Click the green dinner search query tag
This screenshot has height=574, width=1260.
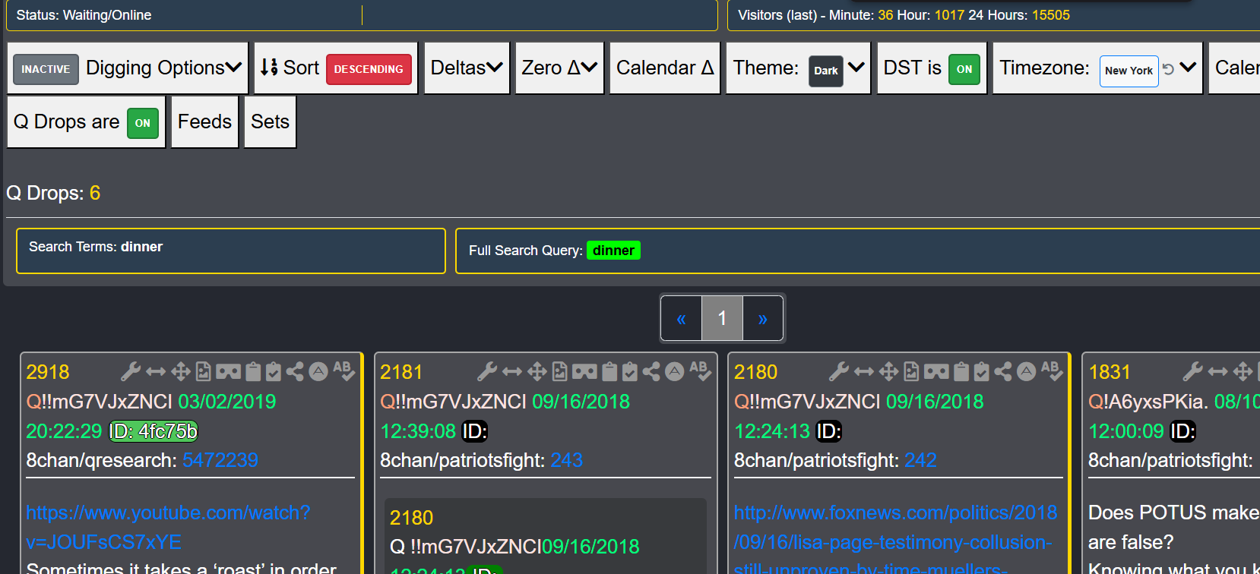[613, 251]
